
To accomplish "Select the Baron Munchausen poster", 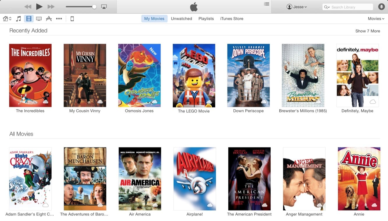I will (85, 179).
